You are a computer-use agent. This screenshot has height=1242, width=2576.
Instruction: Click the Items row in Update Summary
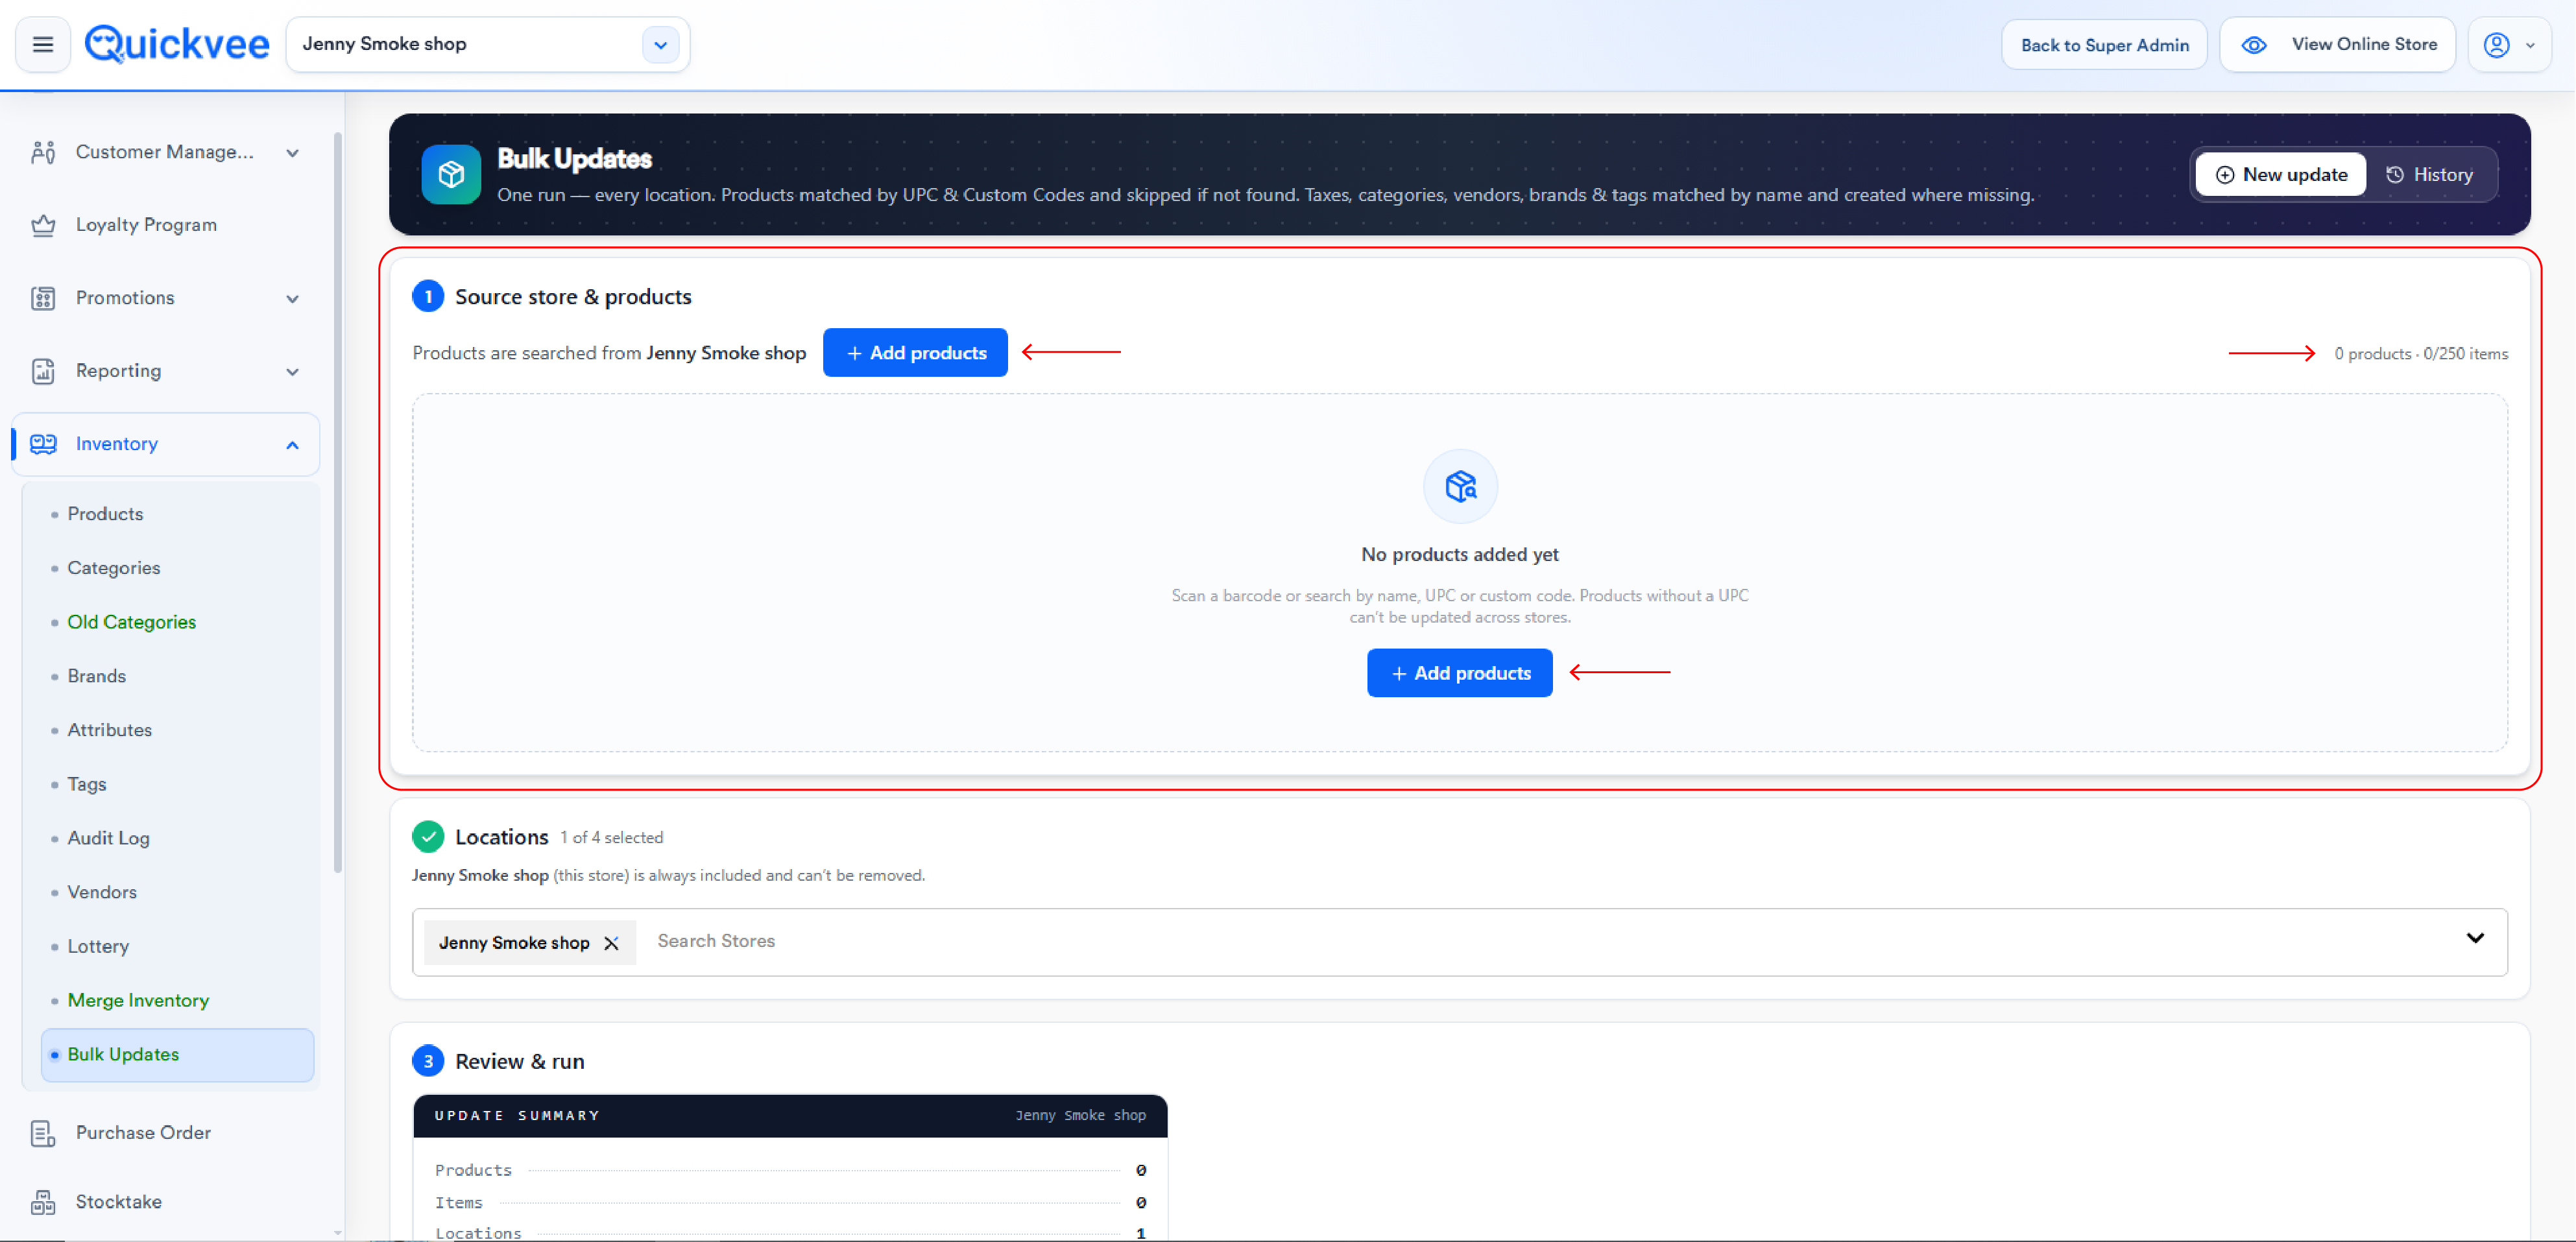click(790, 1203)
